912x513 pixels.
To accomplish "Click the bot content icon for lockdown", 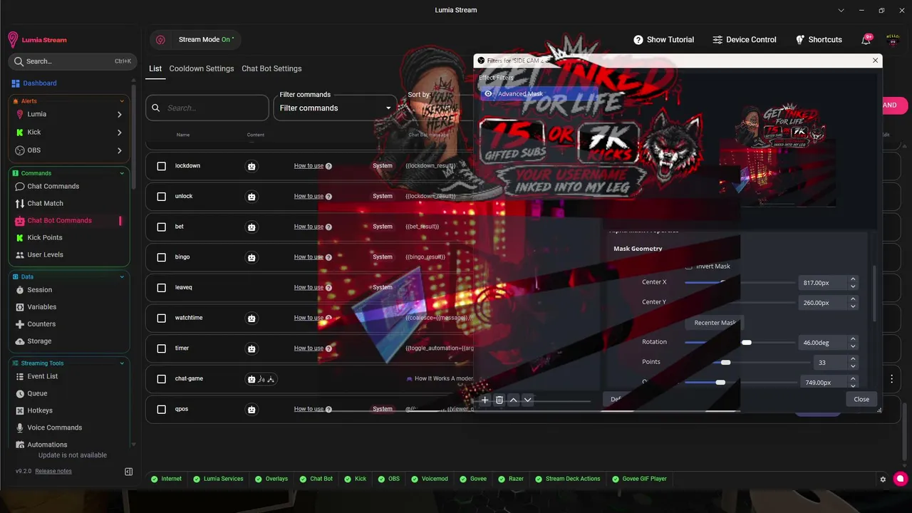I will point(252,166).
